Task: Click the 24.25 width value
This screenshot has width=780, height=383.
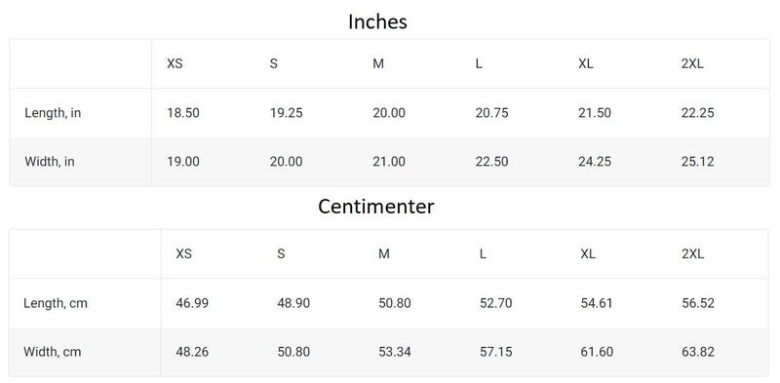Action: click(595, 162)
